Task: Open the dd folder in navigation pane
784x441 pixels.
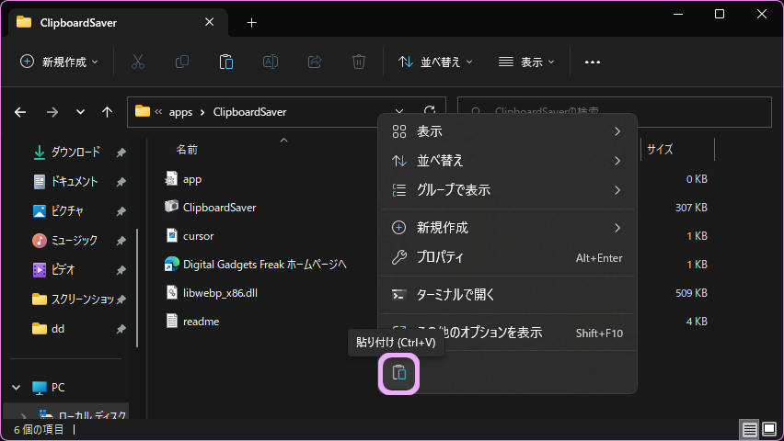Action: pyautogui.click(x=57, y=329)
